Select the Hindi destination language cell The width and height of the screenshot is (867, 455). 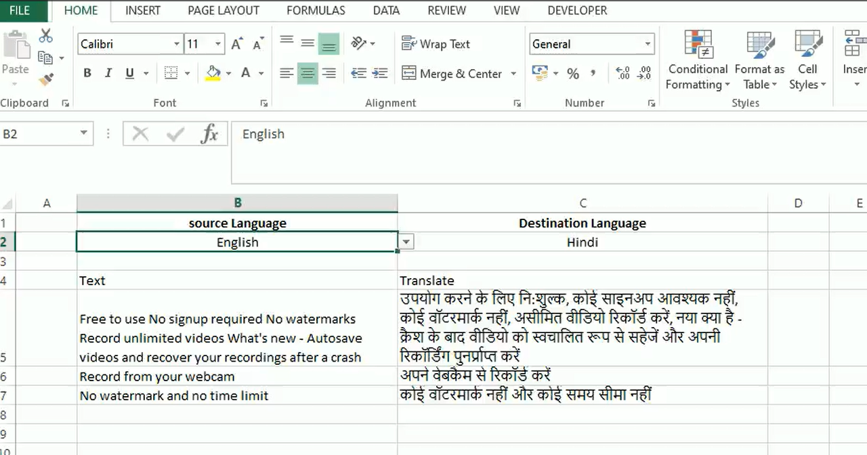point(582,242)
